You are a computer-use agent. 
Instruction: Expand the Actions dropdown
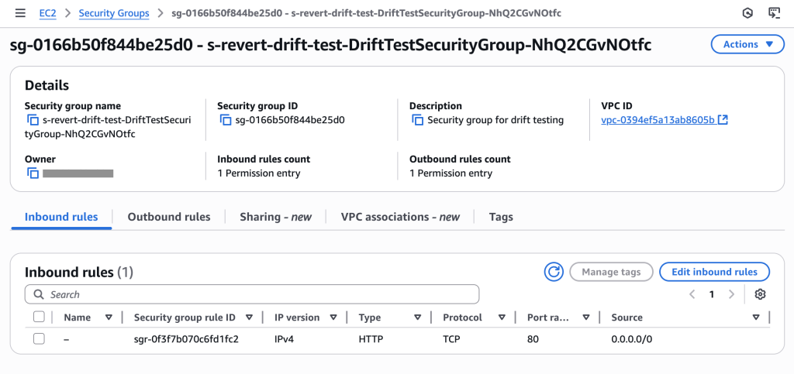pyautogui.click(x=747, y=44)
